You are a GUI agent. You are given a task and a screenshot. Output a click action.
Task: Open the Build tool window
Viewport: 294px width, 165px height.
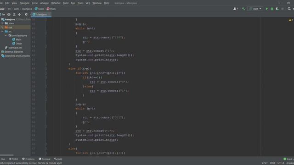pyautogui.click(x=58, y=159)
